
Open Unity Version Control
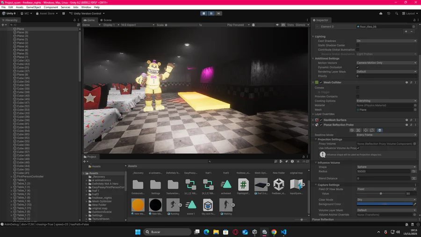point(87,14)
